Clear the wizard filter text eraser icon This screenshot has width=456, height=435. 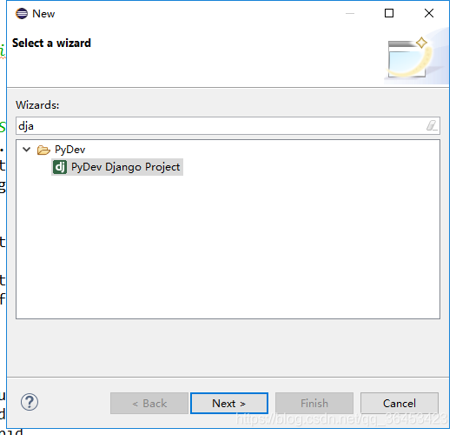tap(432, 126)
